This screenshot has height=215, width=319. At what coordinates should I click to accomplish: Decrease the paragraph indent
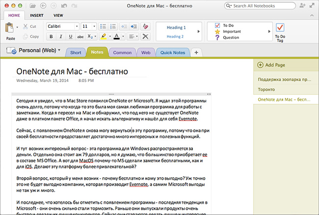124,26
